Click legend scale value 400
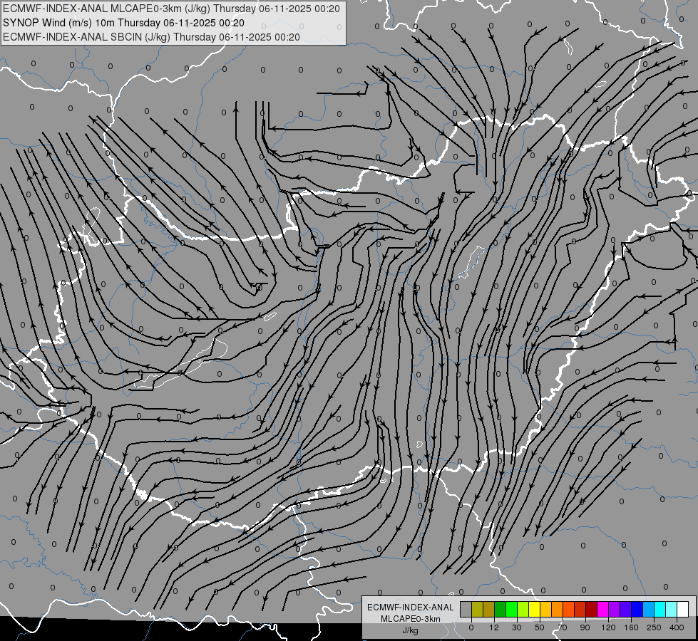This screenshot has height=641, width=698. point(677,627)
